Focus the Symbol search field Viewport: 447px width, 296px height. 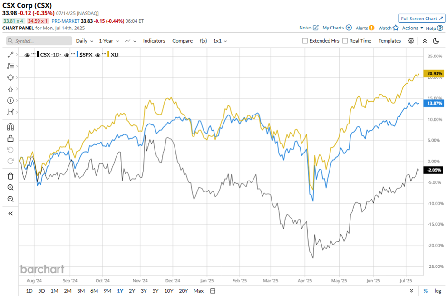(x=39, y=41)
